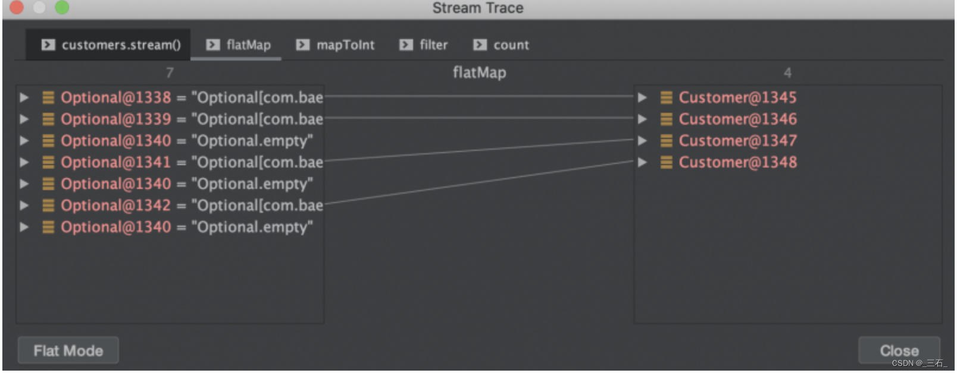Click the object icon beside Optional@1342

tap(48, 206)
